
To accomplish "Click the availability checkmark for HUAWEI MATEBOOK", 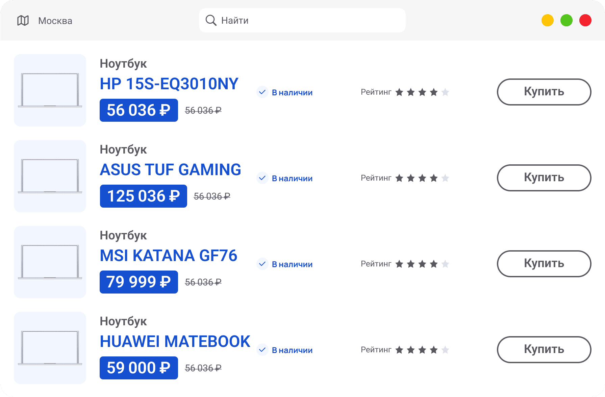I will coord(262,350).
